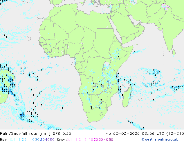This screenshot has width=184, height=142.
Task: Click the 'Snow:' legend label
Action: (62, 140)
